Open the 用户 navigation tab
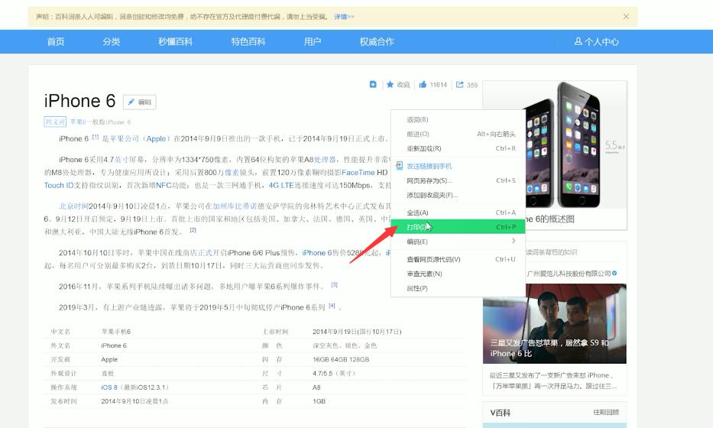Screen dimensions: 713x428 [313, 41]
